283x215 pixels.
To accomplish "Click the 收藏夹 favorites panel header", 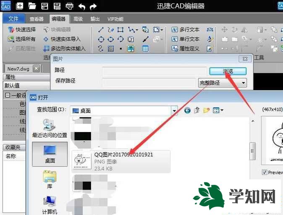I will [x=14, y=147].
